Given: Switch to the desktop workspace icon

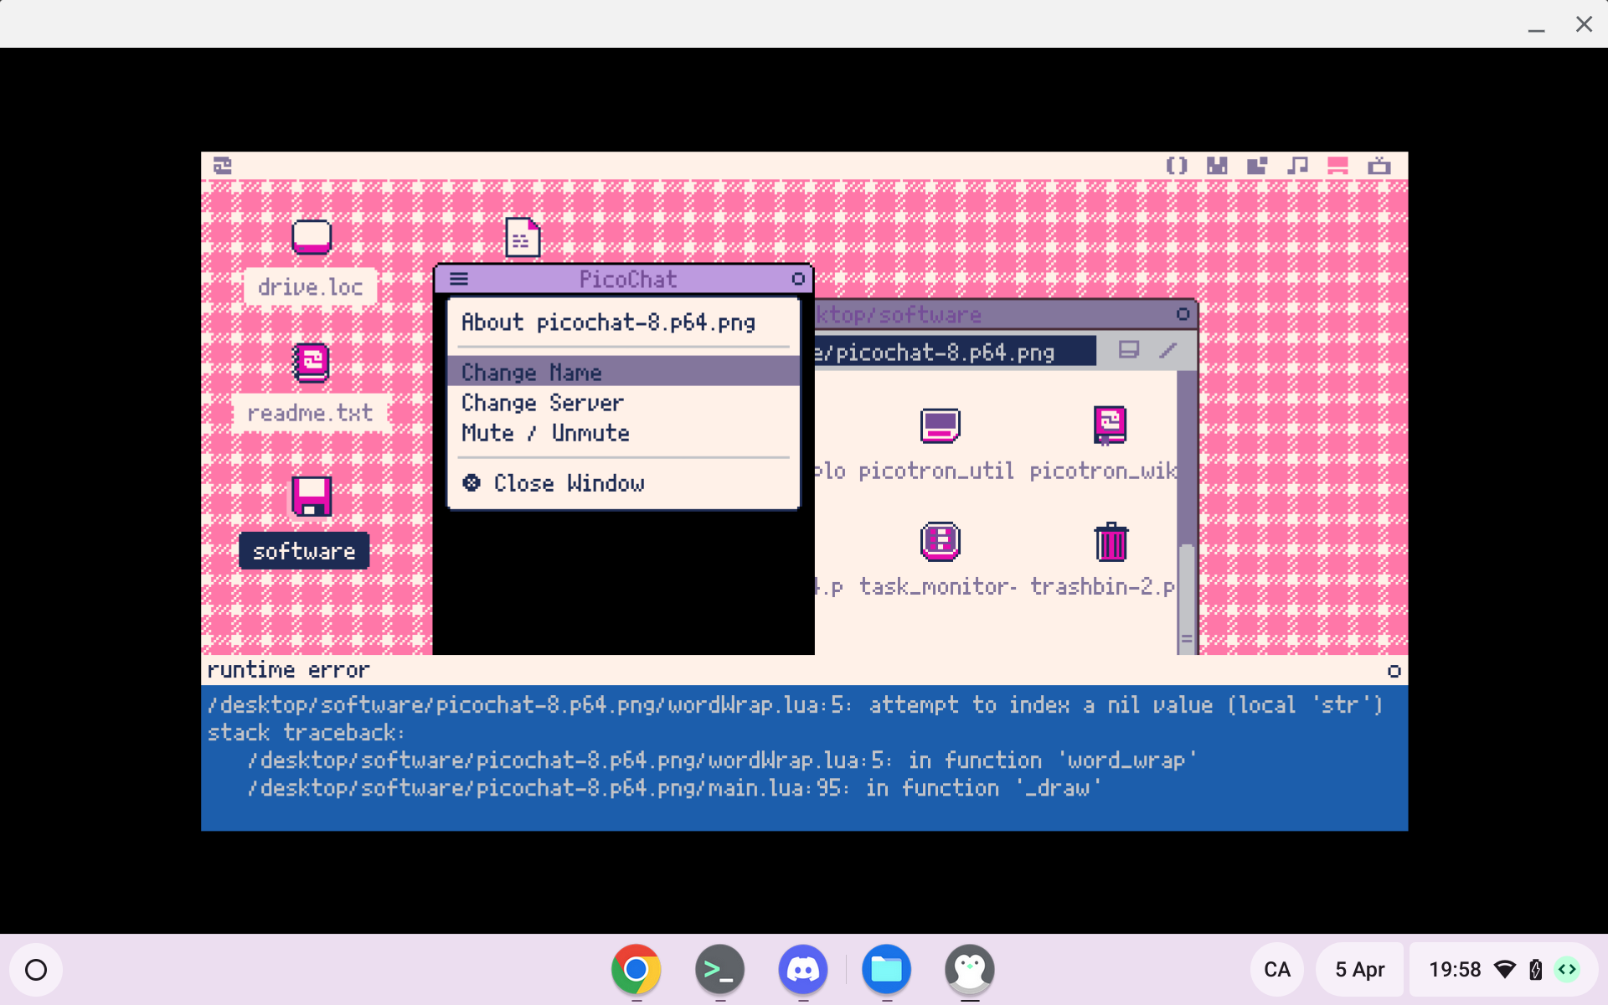Looking at the screenshot, I should tap(1337, 165).
